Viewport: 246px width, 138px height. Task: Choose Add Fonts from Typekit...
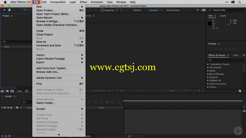click(x=59, y=68)
